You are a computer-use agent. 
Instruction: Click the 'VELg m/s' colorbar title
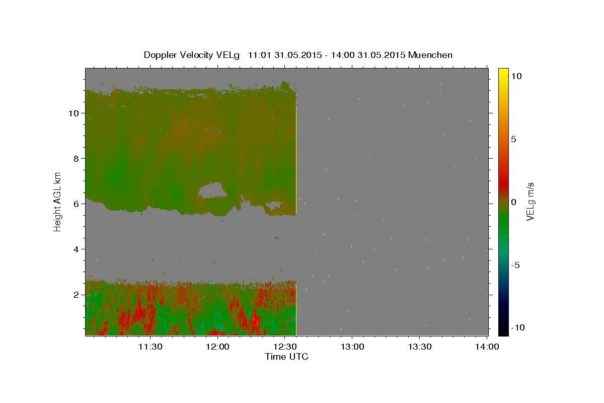[x=530, y=201]
